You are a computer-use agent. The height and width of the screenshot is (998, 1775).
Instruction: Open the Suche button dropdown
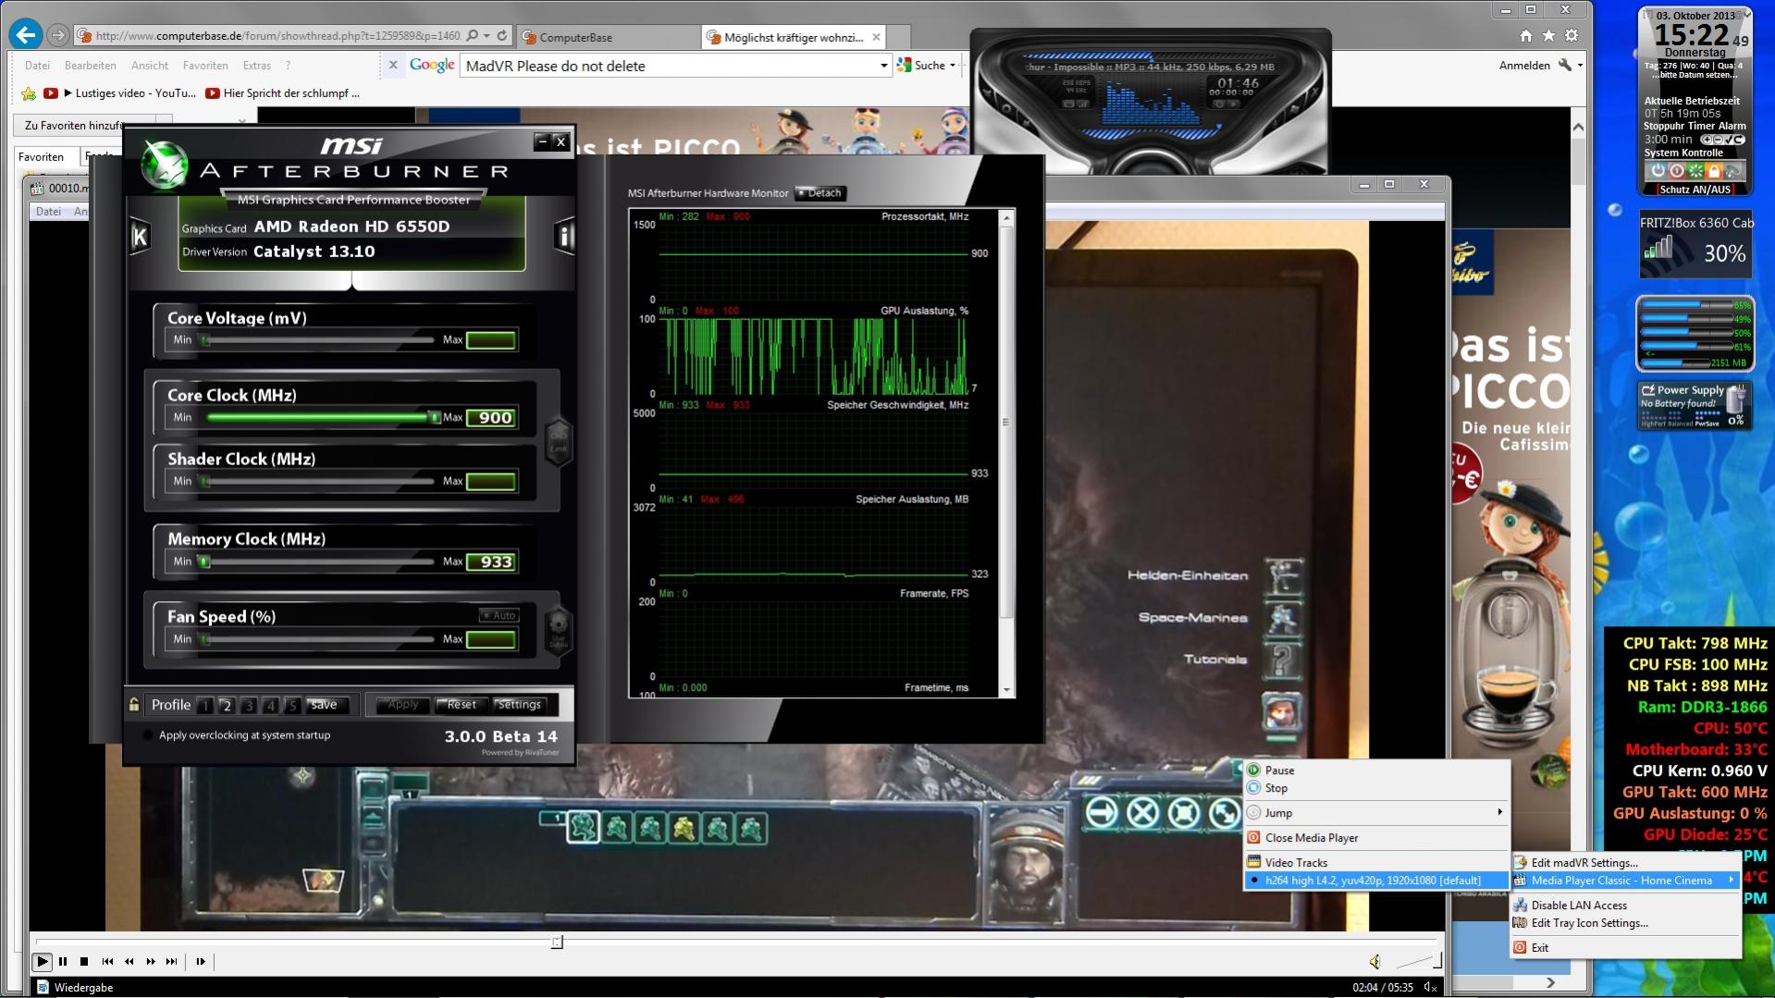tap(953, 66)
